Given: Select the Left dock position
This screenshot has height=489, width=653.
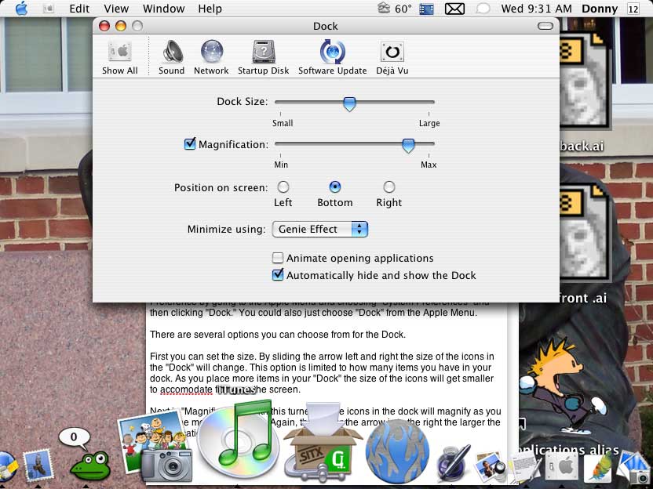Looking at the screenshot, I should 283,187.
